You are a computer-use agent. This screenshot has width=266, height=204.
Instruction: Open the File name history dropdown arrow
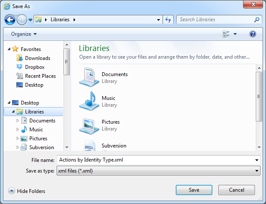point(257,160)
